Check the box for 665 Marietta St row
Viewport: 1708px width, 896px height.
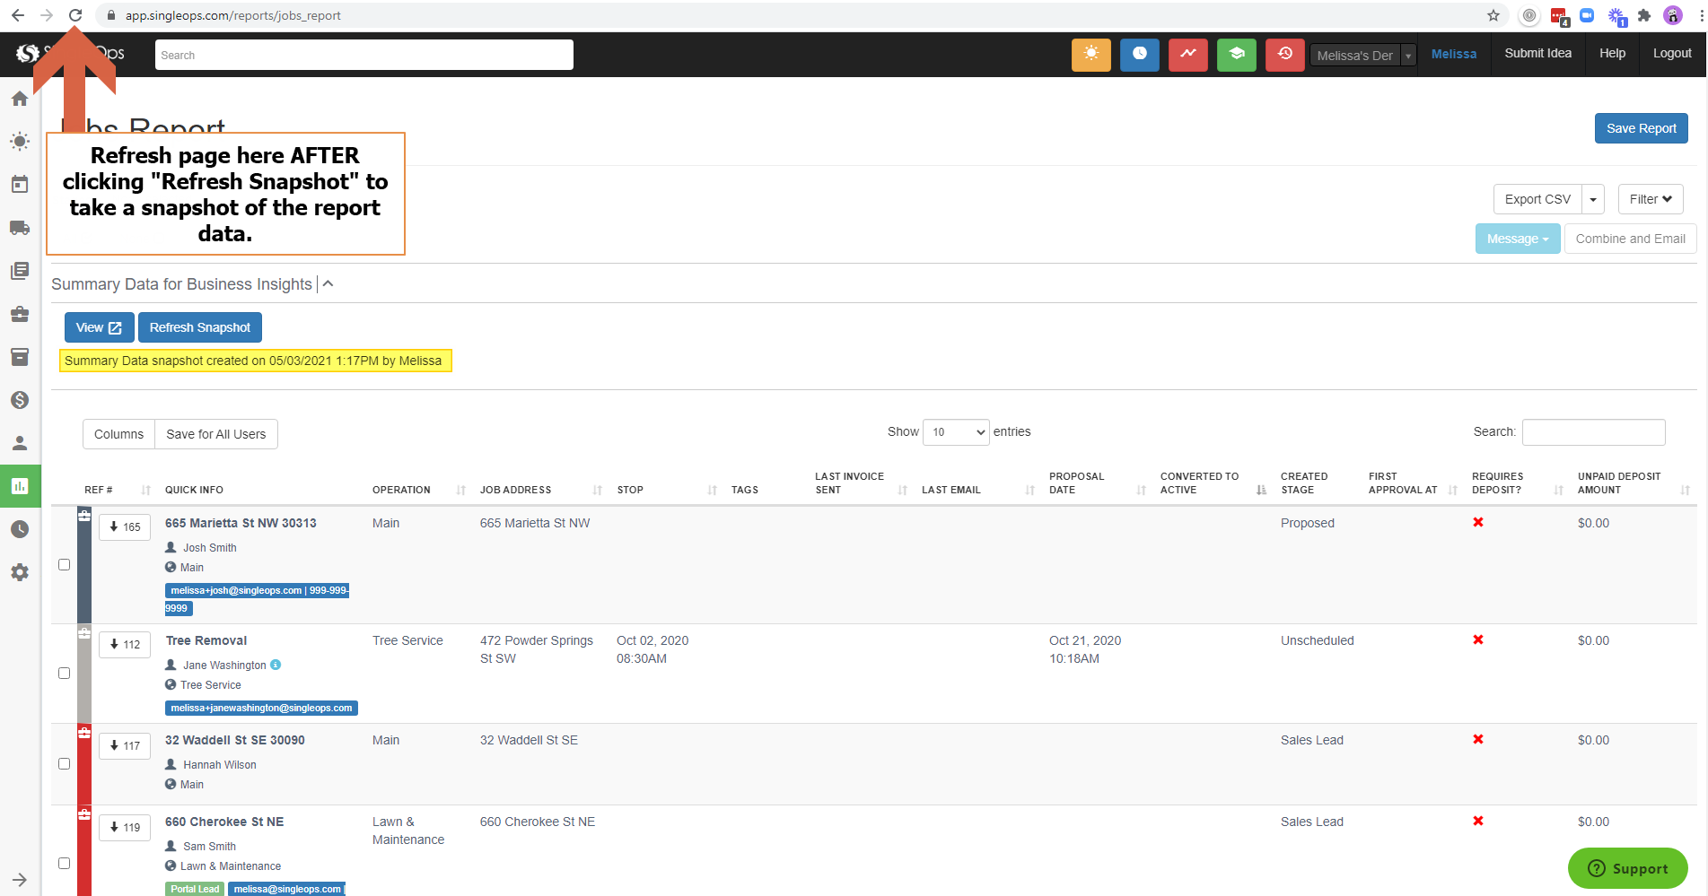click(x=65, y=565)
